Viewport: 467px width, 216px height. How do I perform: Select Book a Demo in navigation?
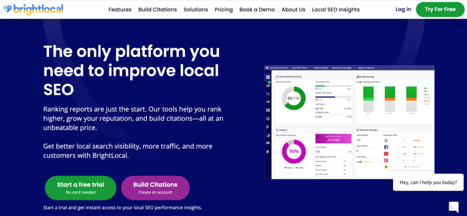[257, 10]
